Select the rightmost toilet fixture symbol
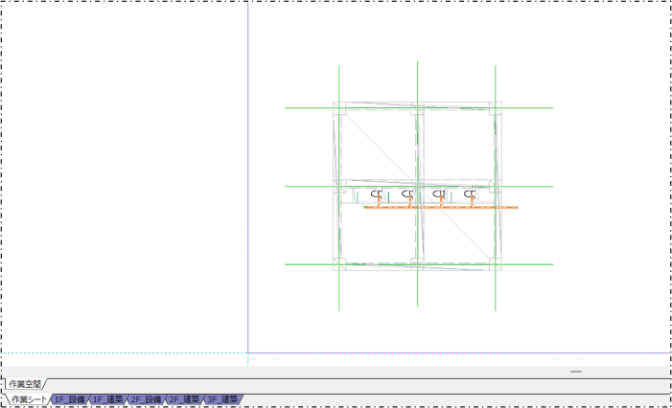 [470, 195]
